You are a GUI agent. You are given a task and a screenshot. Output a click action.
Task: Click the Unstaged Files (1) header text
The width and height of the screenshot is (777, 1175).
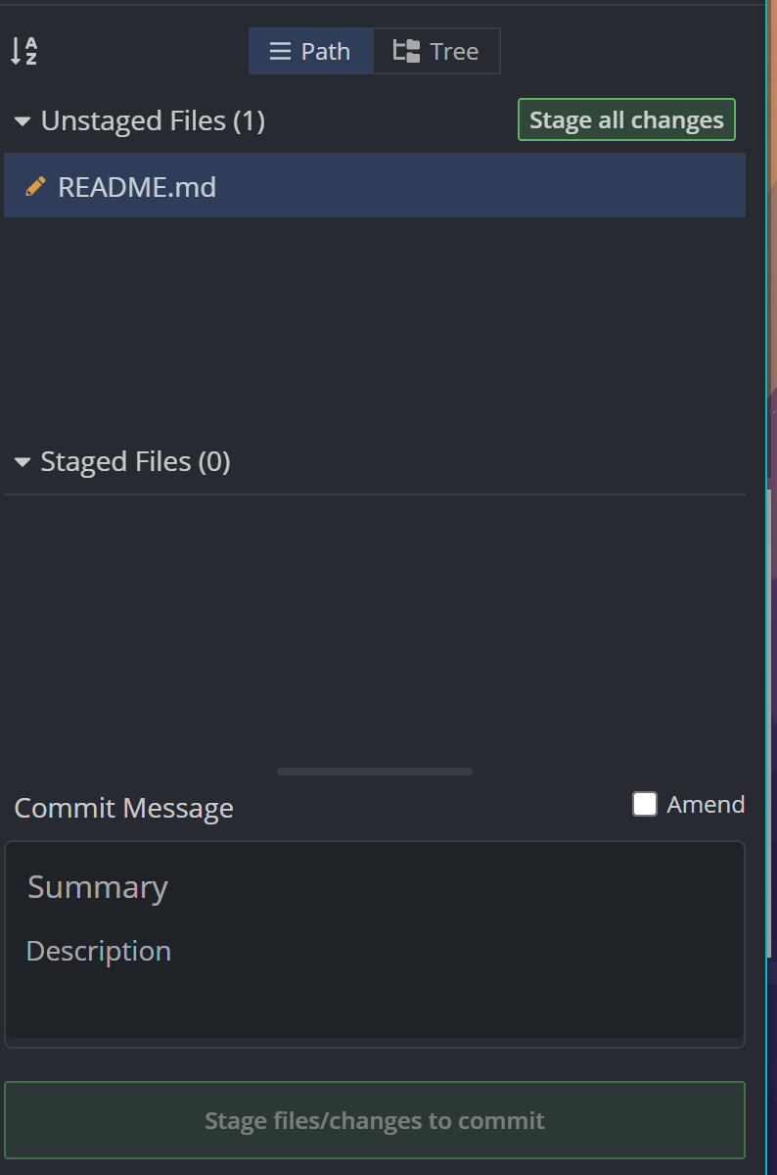[x=153, y=121]
